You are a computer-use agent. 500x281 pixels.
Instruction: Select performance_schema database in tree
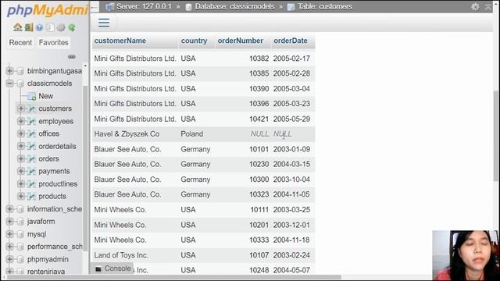55,247
